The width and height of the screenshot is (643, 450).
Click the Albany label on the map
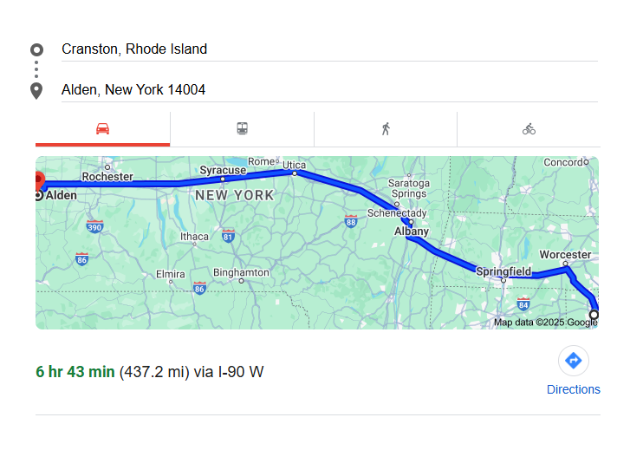(x=411, y=232)
